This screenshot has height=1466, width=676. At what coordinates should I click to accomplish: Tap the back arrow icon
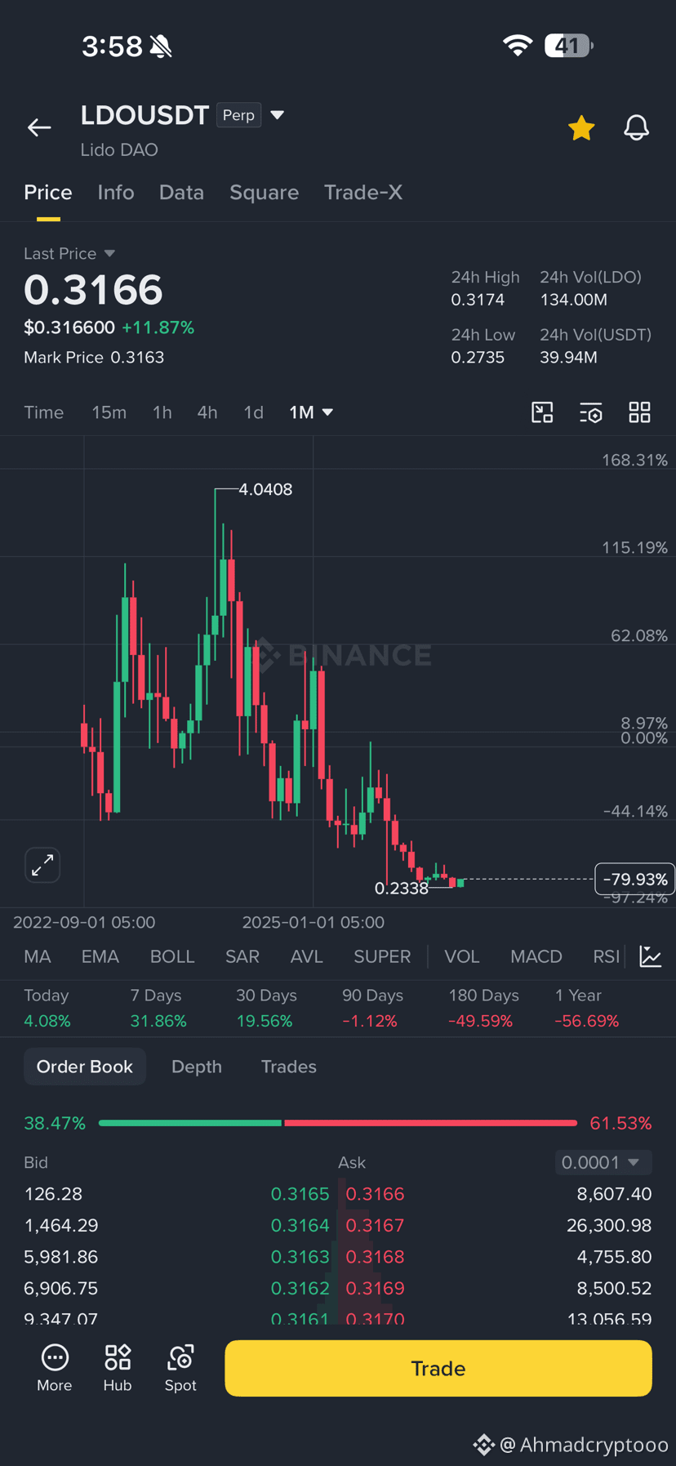pyautogui.click(x=39, y=127)
